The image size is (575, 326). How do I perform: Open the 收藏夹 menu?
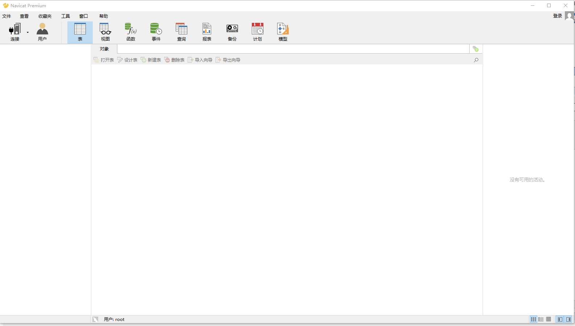[x=45, y=16]
